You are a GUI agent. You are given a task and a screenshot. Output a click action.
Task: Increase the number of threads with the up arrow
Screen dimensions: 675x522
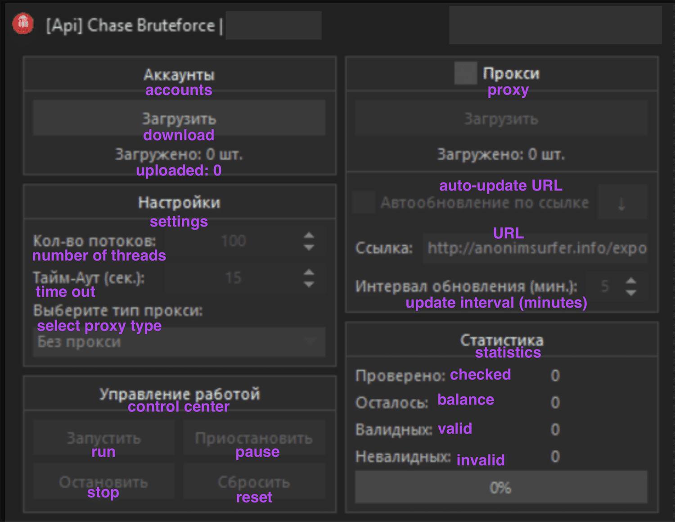[309, 235]
